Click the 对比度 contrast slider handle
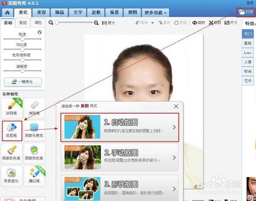 [x=23, y=49]
